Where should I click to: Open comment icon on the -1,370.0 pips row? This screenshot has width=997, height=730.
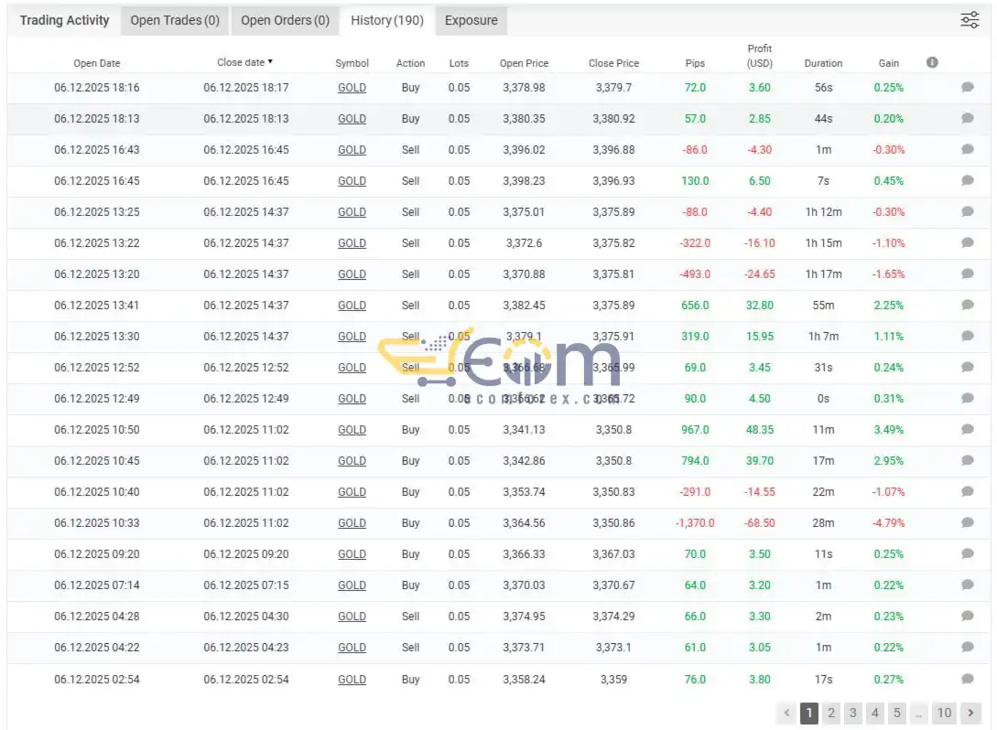(x=967, y=523)
